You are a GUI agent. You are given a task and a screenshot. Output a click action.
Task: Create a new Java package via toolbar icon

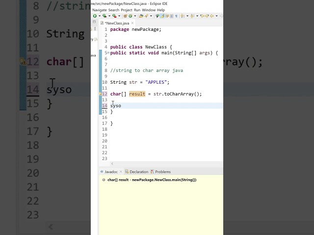pyautogui.click(x=126, y=16)
